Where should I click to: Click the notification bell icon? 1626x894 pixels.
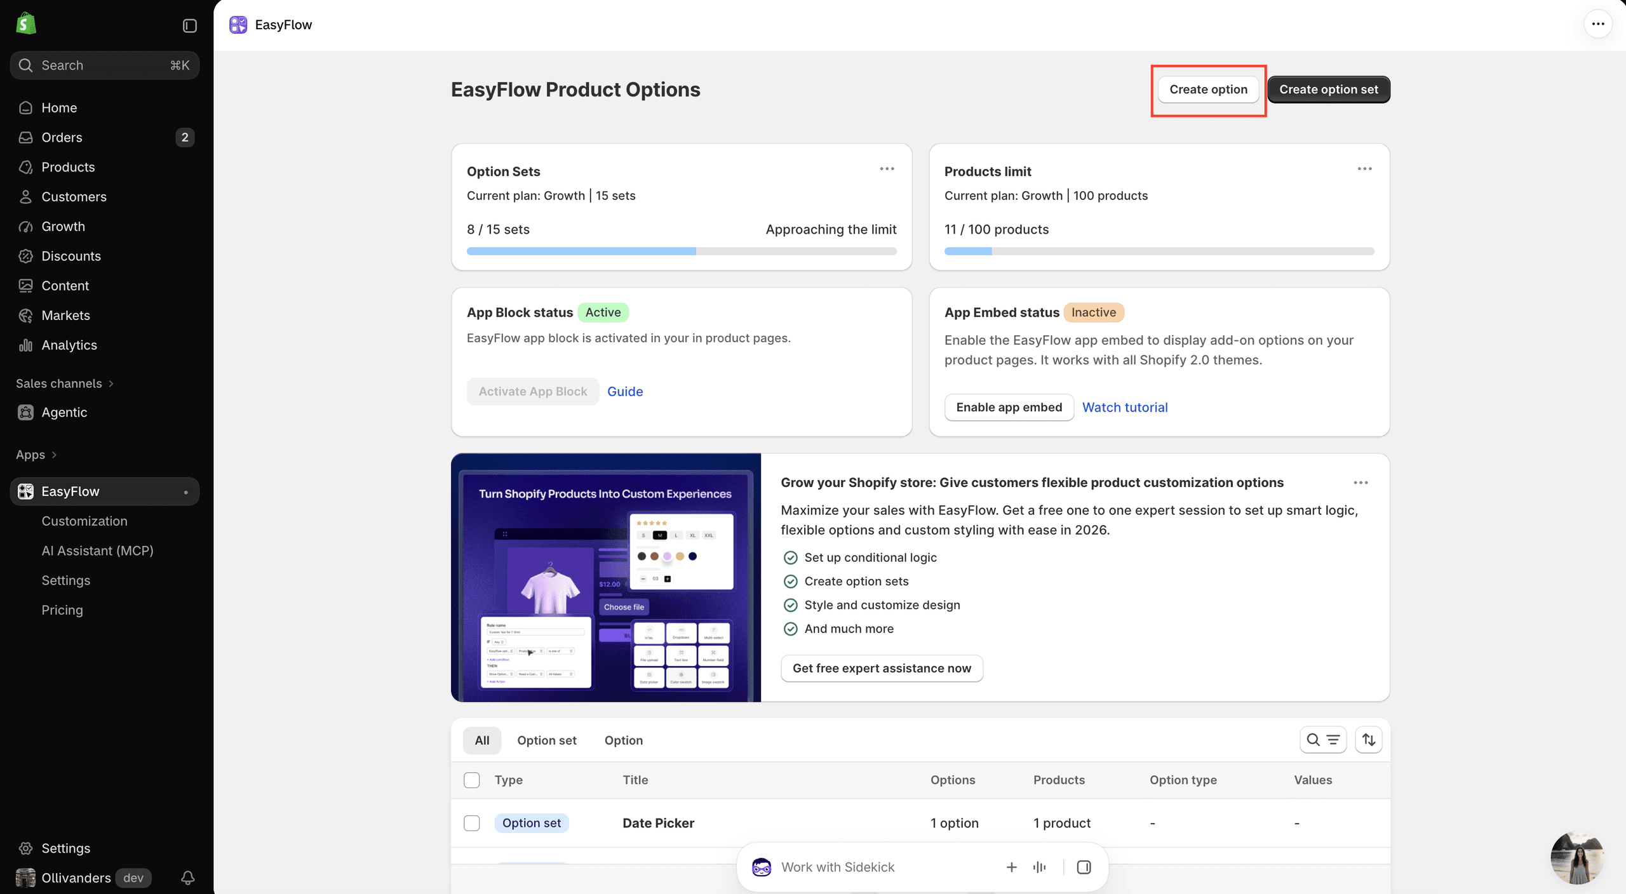(x=188, y=877)
